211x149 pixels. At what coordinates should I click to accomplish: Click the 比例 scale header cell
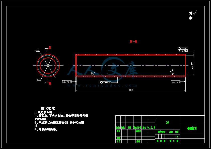[x=177, y=132]
